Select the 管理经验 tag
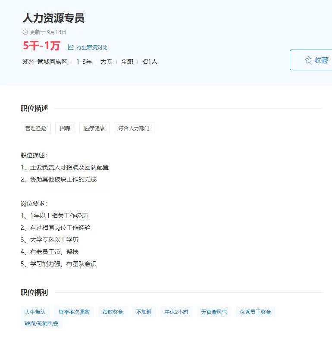The height and width of the screenshot is (338, 332). tap(36, 128)
